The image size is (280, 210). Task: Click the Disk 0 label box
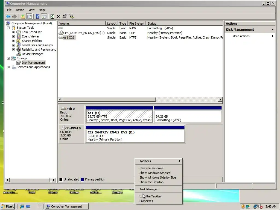click(x=72, y=115)
